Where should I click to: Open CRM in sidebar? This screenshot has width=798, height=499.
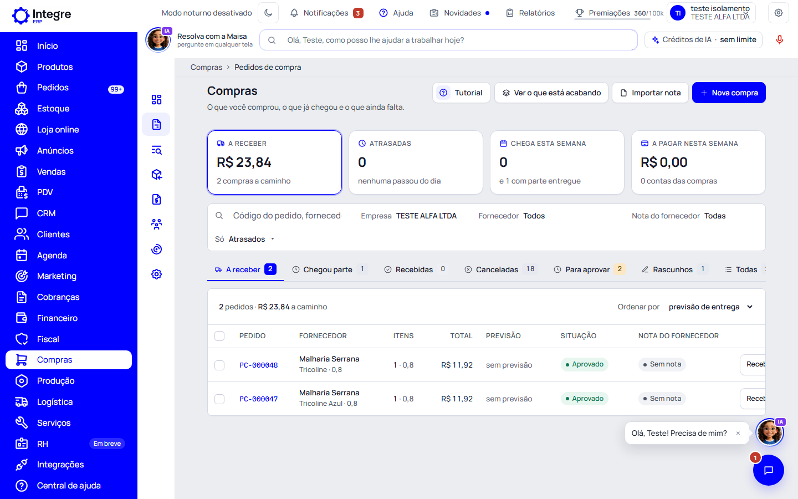coord(69,213)
